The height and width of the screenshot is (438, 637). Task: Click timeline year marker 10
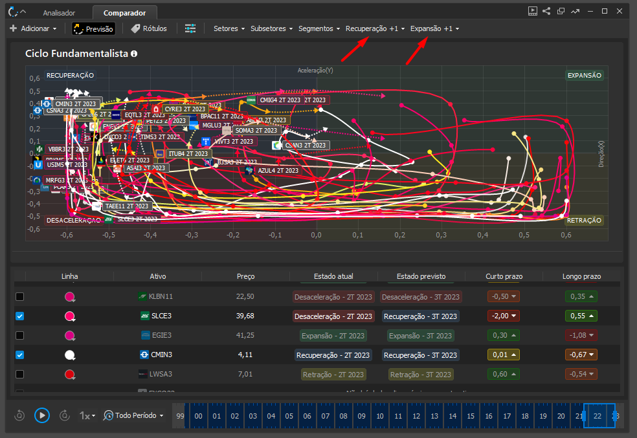tap(380, 416)
